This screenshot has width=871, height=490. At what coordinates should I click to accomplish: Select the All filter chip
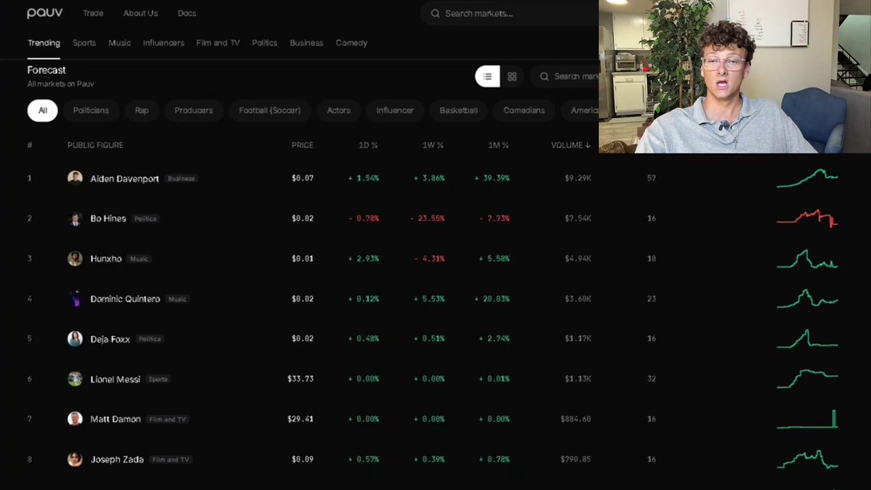(43, 110)
